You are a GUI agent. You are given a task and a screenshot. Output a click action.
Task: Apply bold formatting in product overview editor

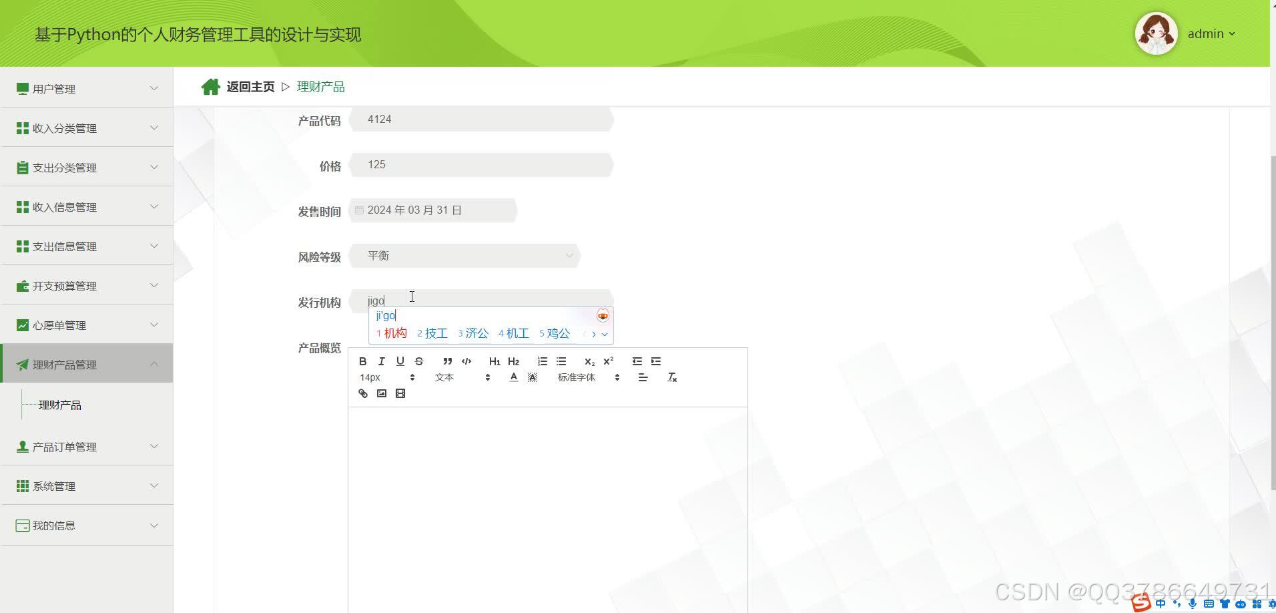(x=362, y=361)
